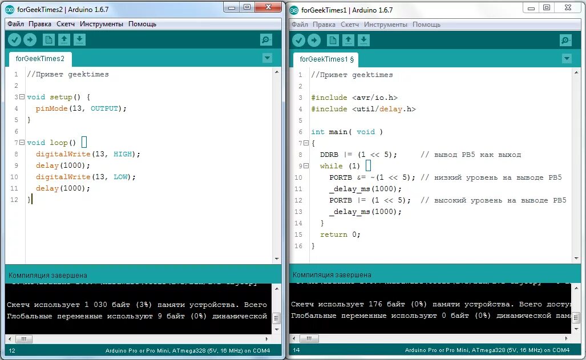This screenshot has width=586, height=360.
Task: Click the return 0; line
Action: point(340,234)
